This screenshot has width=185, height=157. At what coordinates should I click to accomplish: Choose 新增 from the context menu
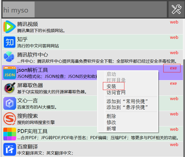pyautogui.click(x=111, y=129)
